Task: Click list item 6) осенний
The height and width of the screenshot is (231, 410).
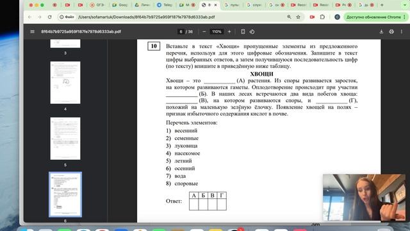Action: (x=181, y=168)
